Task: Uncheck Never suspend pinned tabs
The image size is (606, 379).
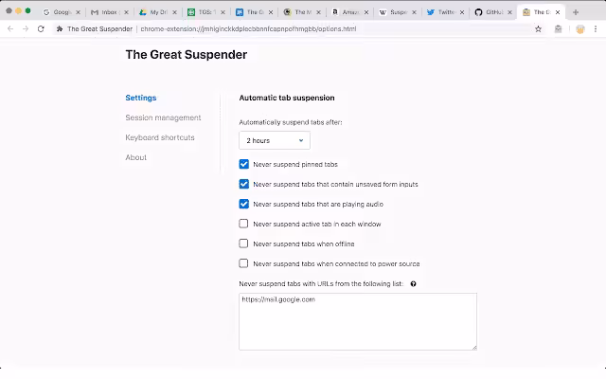Action: tap(244, 164)
